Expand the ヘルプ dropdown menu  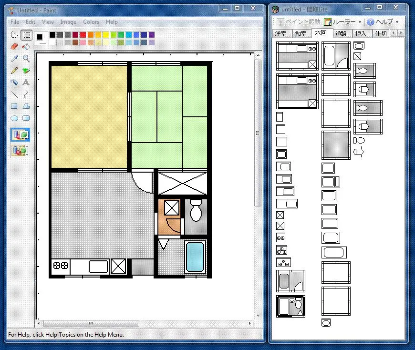point(383,22)
